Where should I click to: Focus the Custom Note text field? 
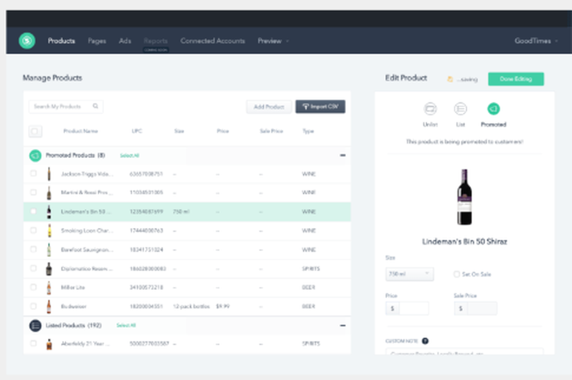coord(464,352)
